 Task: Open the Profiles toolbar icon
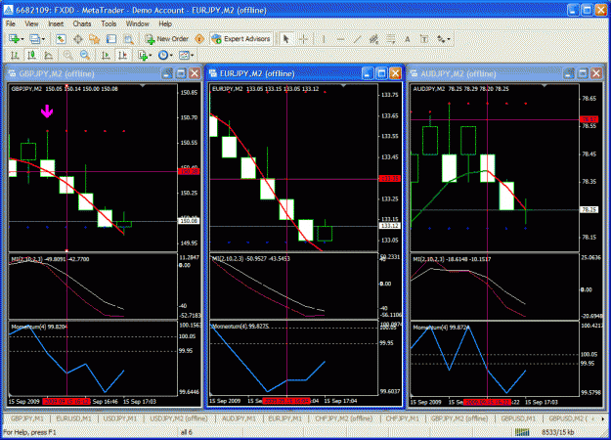pos(34,39)
